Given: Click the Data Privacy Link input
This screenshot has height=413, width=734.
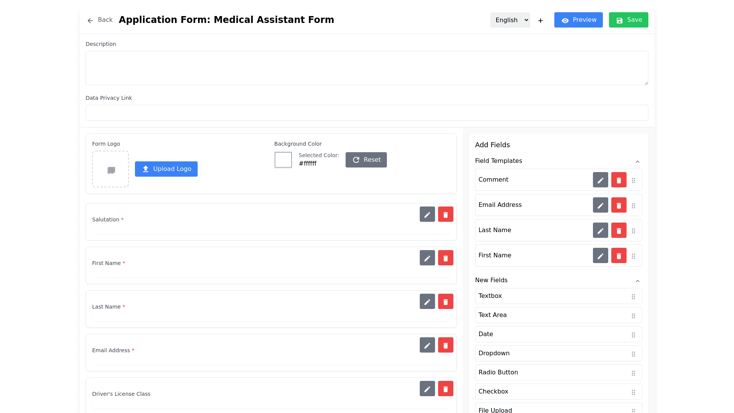Looking at the screenshot, I should point(367,113).
